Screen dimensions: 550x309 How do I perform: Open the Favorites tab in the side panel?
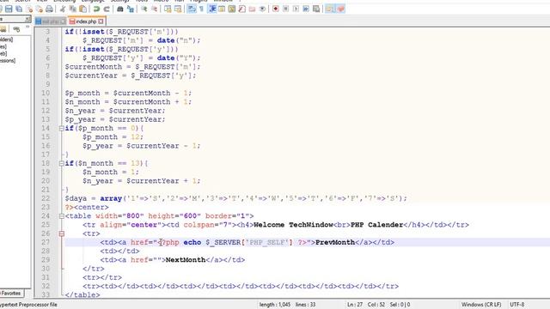coord(11,293)
